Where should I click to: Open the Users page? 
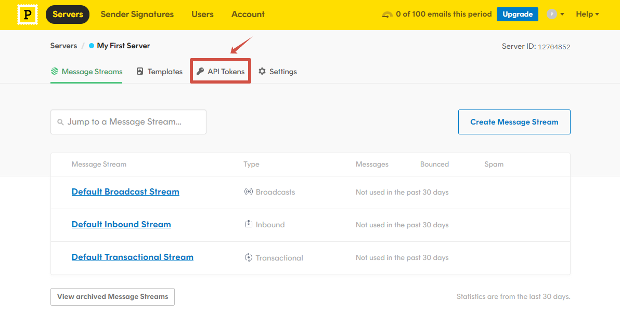coord(202,15)
